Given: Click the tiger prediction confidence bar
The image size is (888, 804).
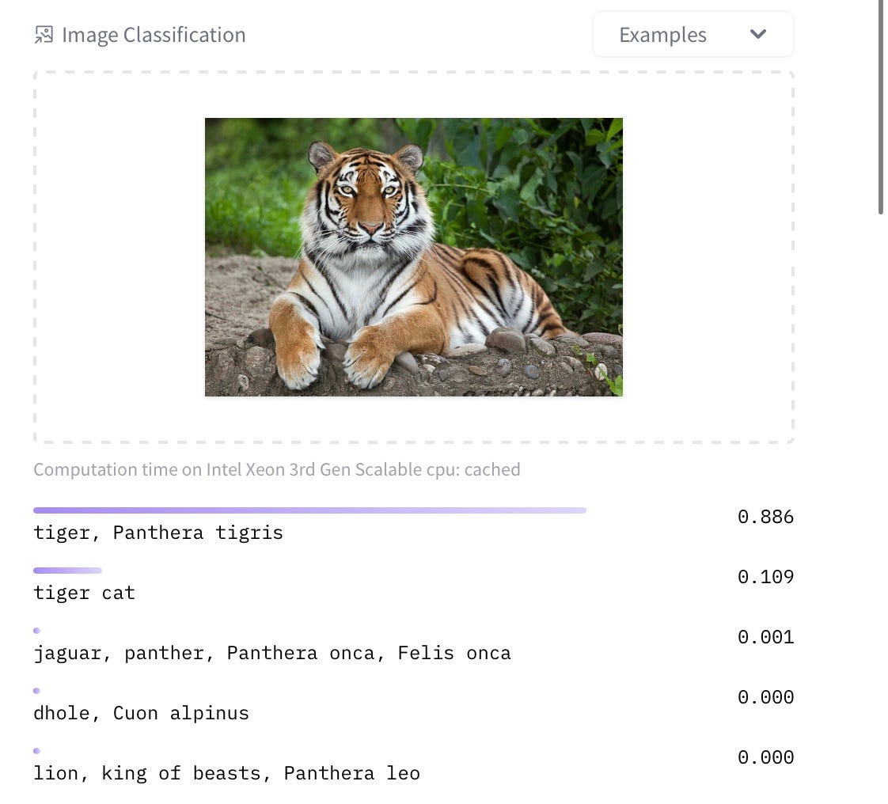Looking at the screenshot, I should pos(309,510).
